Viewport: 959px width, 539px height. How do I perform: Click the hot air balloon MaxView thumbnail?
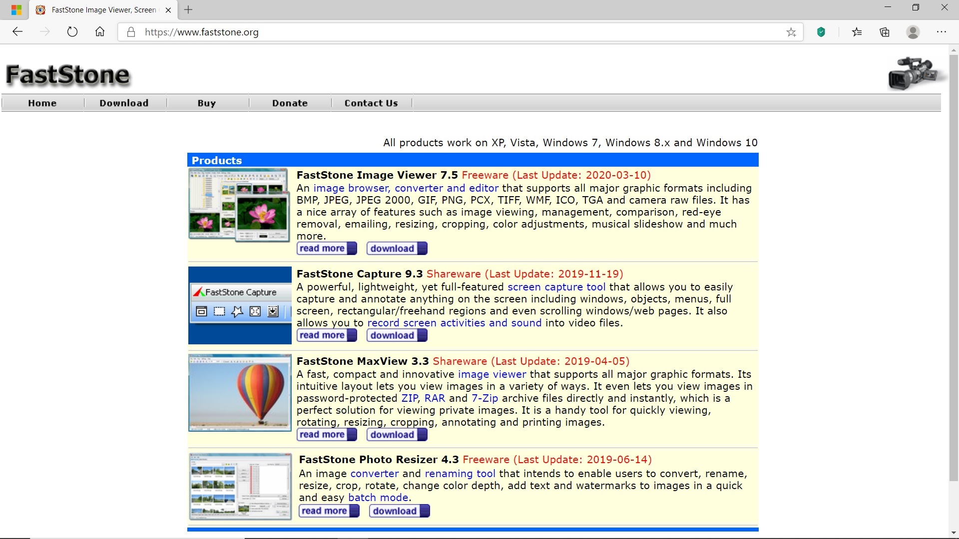240,393
